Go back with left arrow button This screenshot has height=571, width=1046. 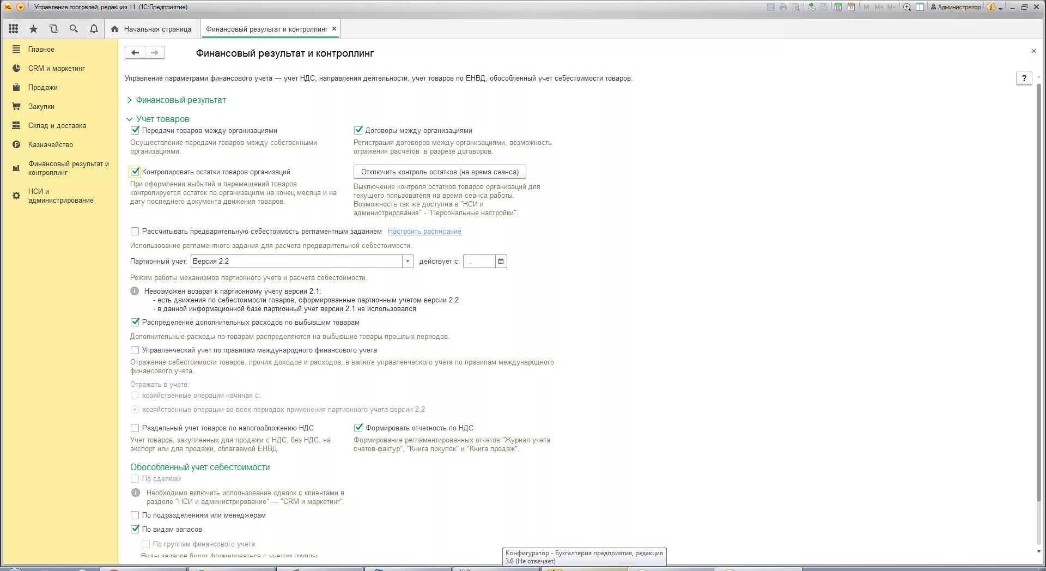pos(135,52)
